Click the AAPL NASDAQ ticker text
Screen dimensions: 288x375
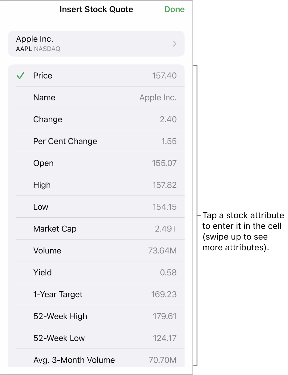[x=38, y=49]
